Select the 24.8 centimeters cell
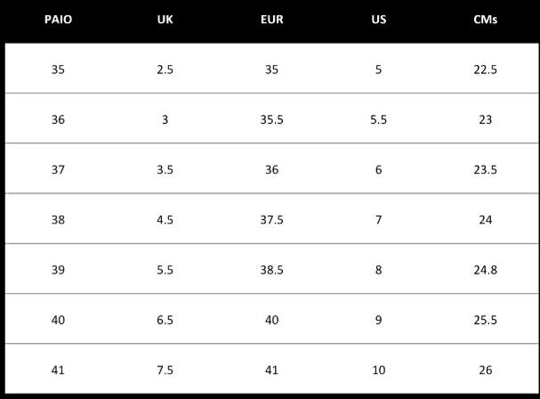The height and width of the screenshot is (399, 540). (x=485, y=269)
